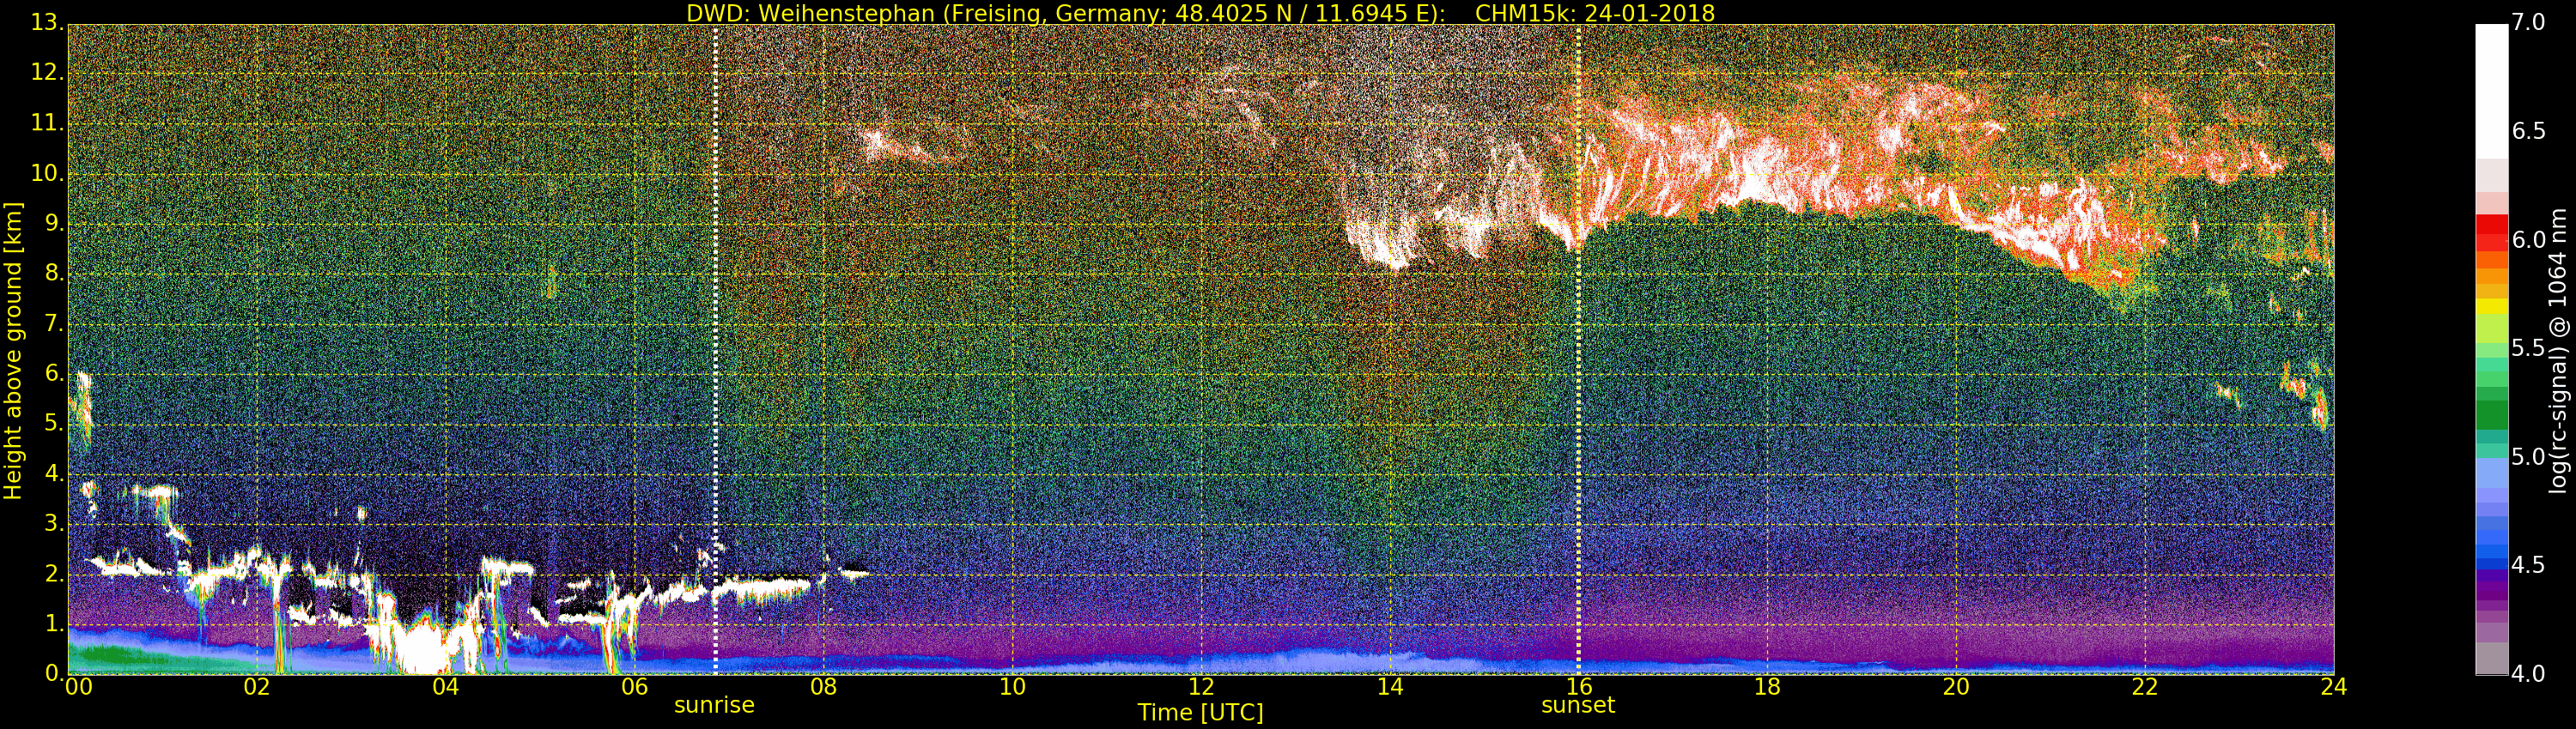
Task: Click the 'sunset' label below the time axis
Action: click(1578, 705)
